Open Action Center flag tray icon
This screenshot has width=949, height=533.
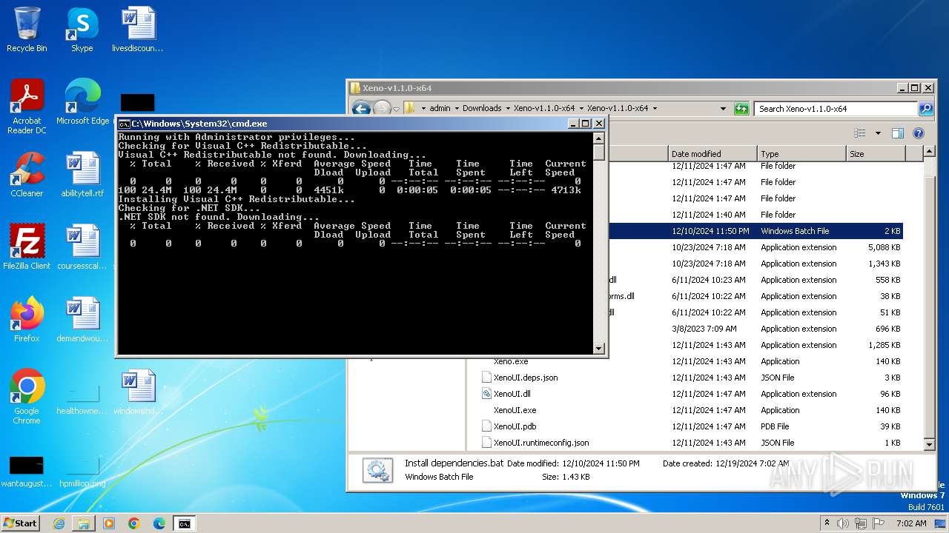click(876, 523)
